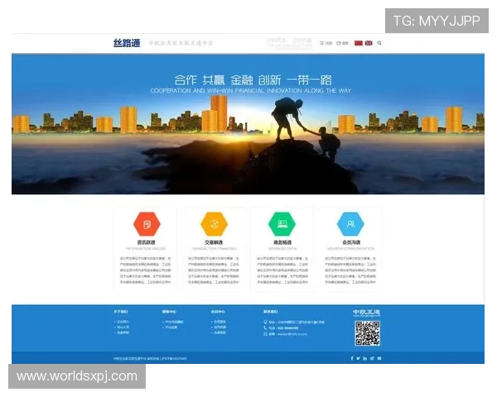Click the 联系我们 footer column heading

270,312
